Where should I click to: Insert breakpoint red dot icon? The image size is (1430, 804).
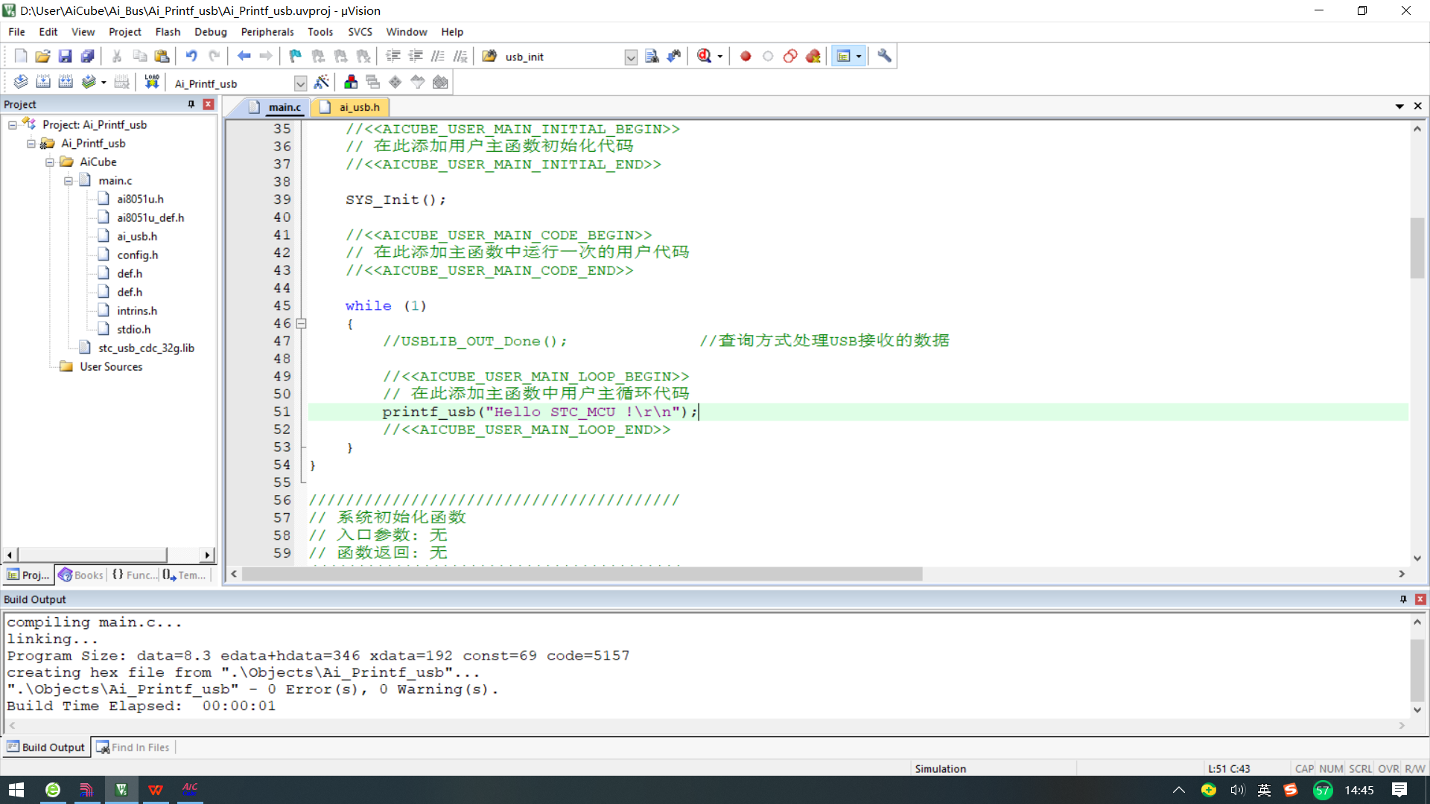(746, 57)
